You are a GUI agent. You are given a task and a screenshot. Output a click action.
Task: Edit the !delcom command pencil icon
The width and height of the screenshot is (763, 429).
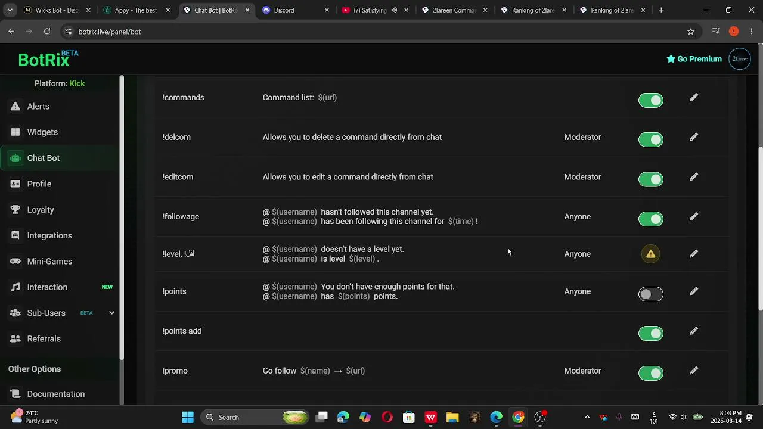tap(694, 137)
